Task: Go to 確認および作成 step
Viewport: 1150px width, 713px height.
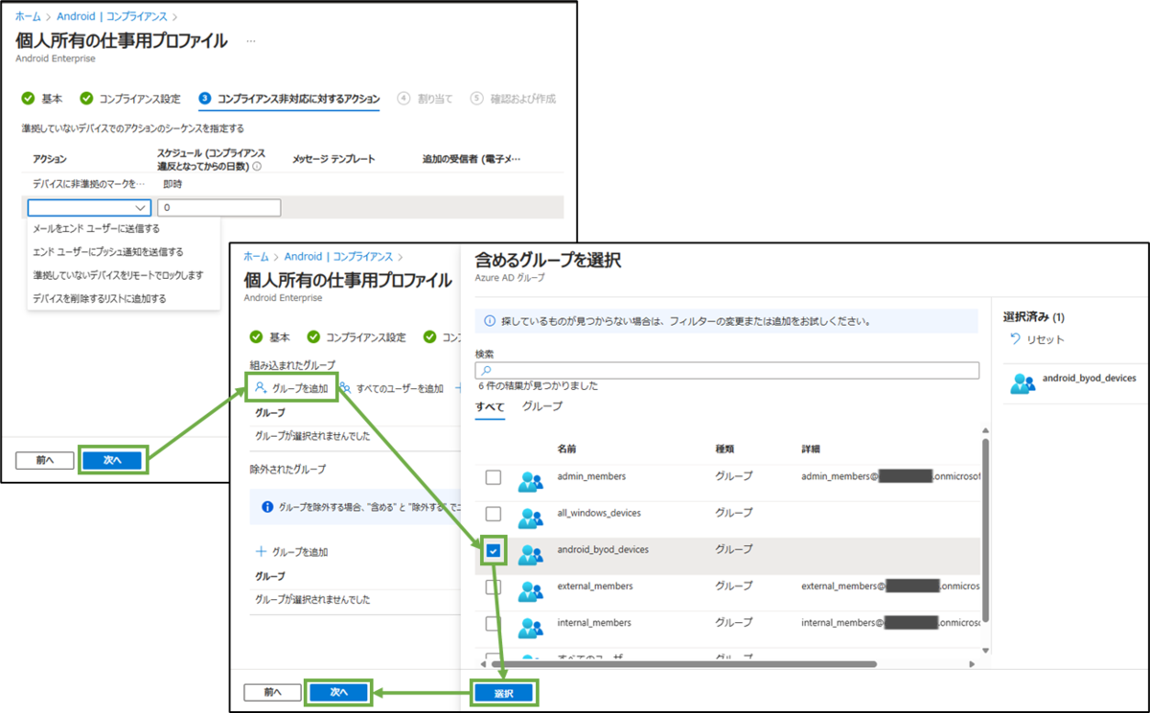Action: 513,99
